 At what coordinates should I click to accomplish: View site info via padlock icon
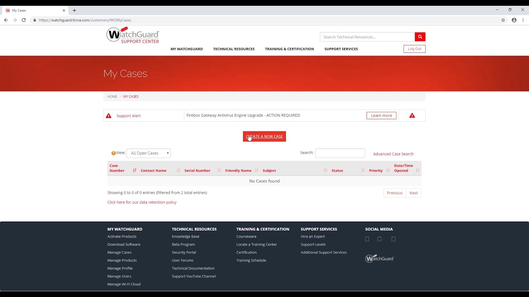coord(35,20)
